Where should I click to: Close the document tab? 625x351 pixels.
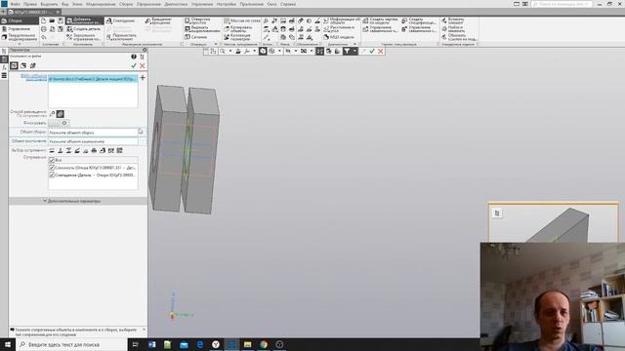pyautogui.click(x=58, y=13)
